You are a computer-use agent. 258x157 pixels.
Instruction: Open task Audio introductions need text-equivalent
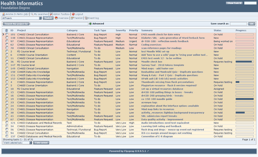tap(165, 123)
